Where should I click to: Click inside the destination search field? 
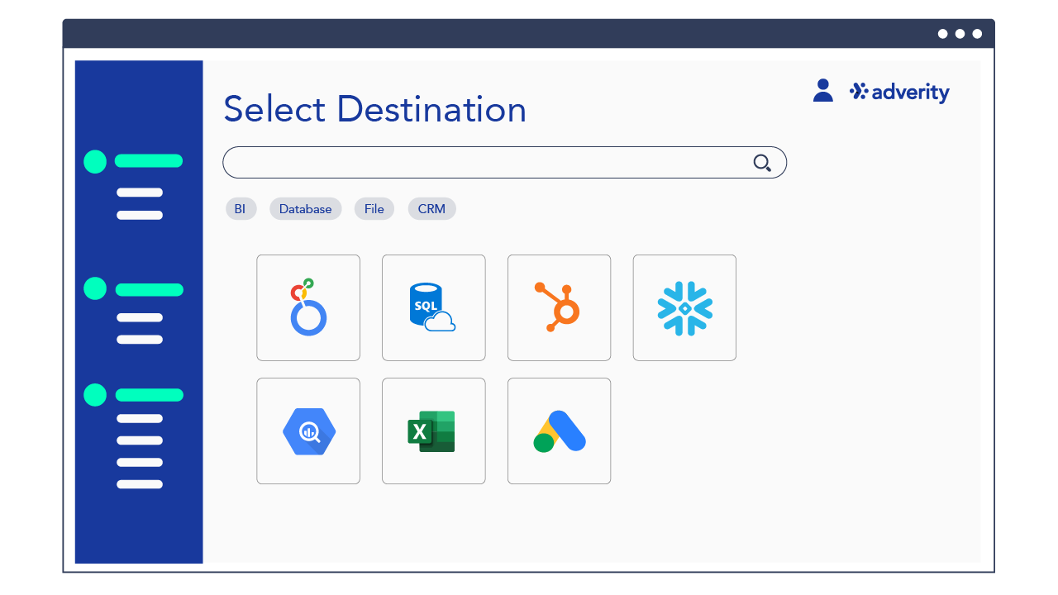click(504, 162)
